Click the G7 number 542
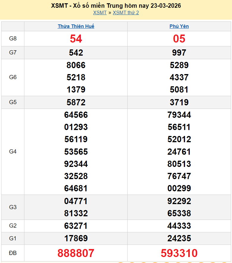 [76, 53]
